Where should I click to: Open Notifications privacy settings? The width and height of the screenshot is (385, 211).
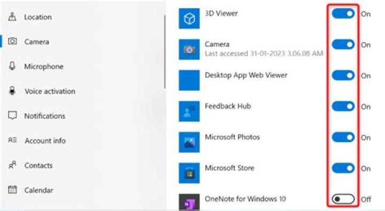click(45, 116)
